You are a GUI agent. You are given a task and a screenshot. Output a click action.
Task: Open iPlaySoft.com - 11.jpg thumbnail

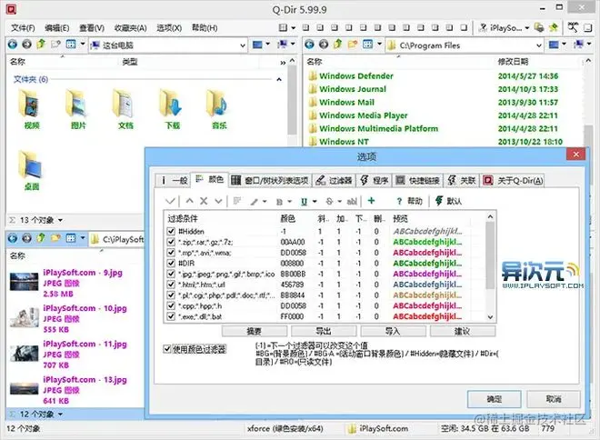pyautogui.click(x=24, y=354)
